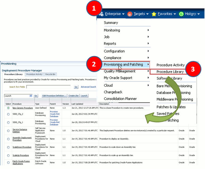This screenshot has height=169, width=205.
Task: Choose Procedure Library in submenu
Action: [170, 72]
